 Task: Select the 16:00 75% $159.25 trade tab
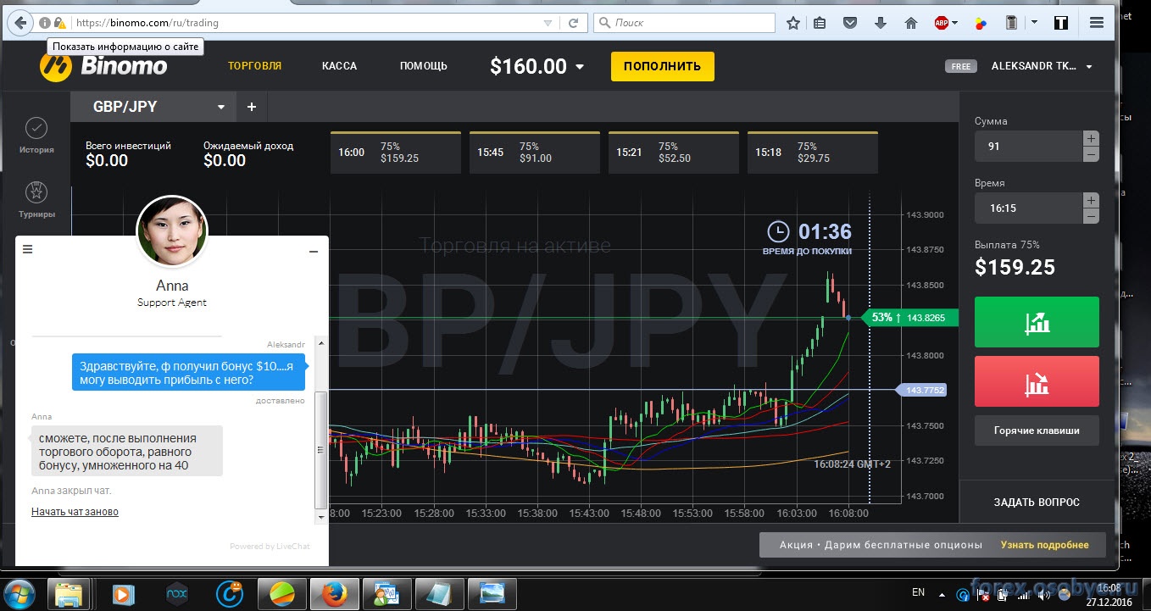[396, 153]
